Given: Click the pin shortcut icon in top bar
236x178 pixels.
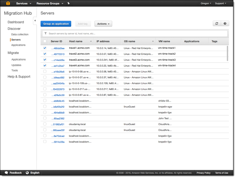Looking at the screenshot, I should pos(69,3).
